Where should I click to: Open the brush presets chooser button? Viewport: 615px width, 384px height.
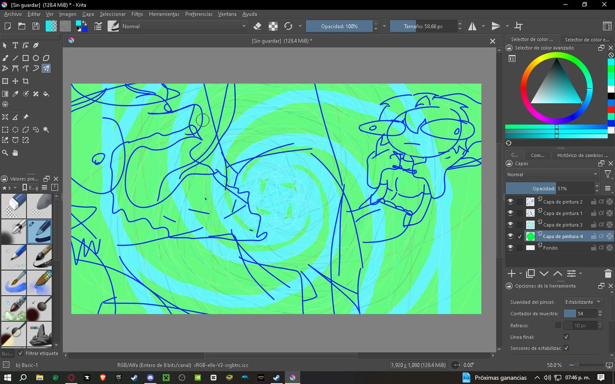[x=113, y=26]
